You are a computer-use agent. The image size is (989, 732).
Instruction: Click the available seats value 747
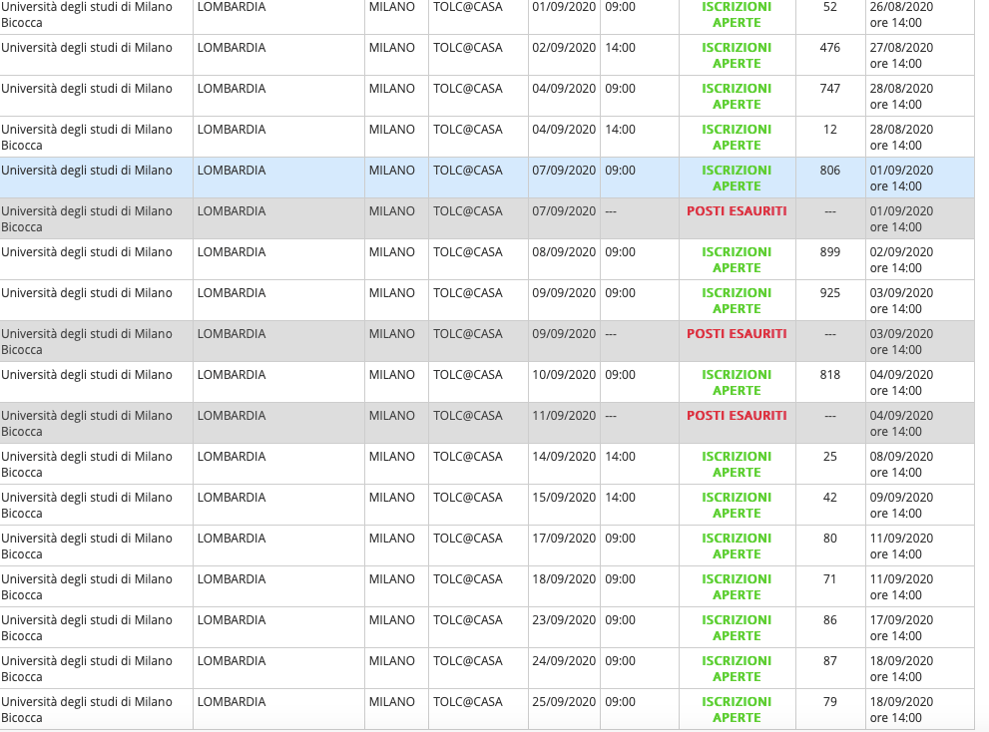pos(830,89)
